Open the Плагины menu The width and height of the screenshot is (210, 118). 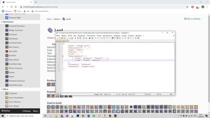131,36
